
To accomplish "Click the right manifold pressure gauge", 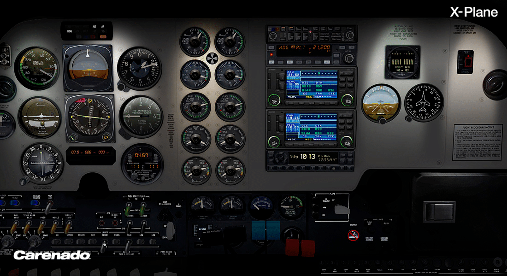I will (230, 42).
